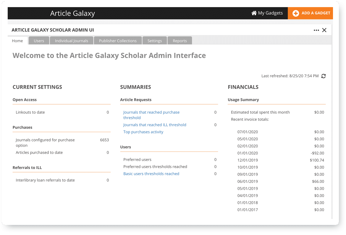Image resolution: width=346 pixels, height=235 pixels.
Task: Switch to the Settings tab
Action: [155, 41]
